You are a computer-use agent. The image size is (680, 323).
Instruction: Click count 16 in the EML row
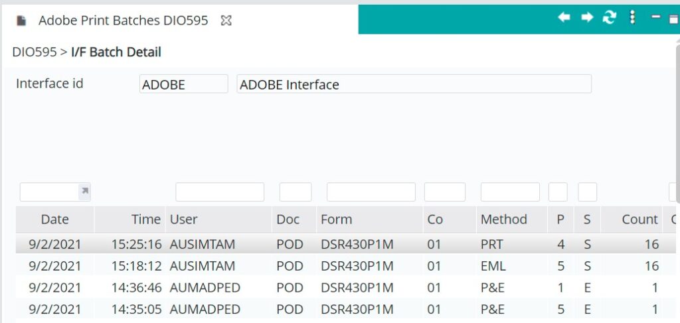(651, 266)
